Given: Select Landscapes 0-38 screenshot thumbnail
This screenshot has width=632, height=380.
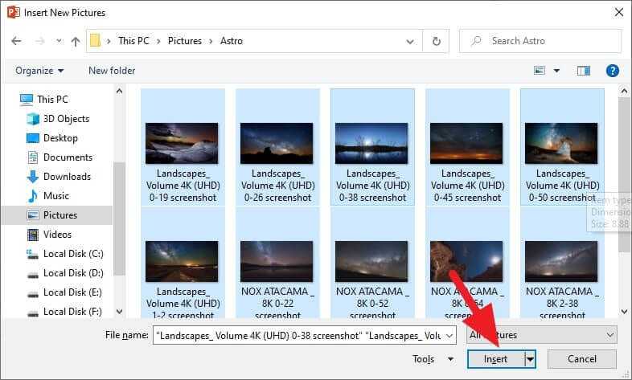Looking at the screenshot, I should point(371,143).
